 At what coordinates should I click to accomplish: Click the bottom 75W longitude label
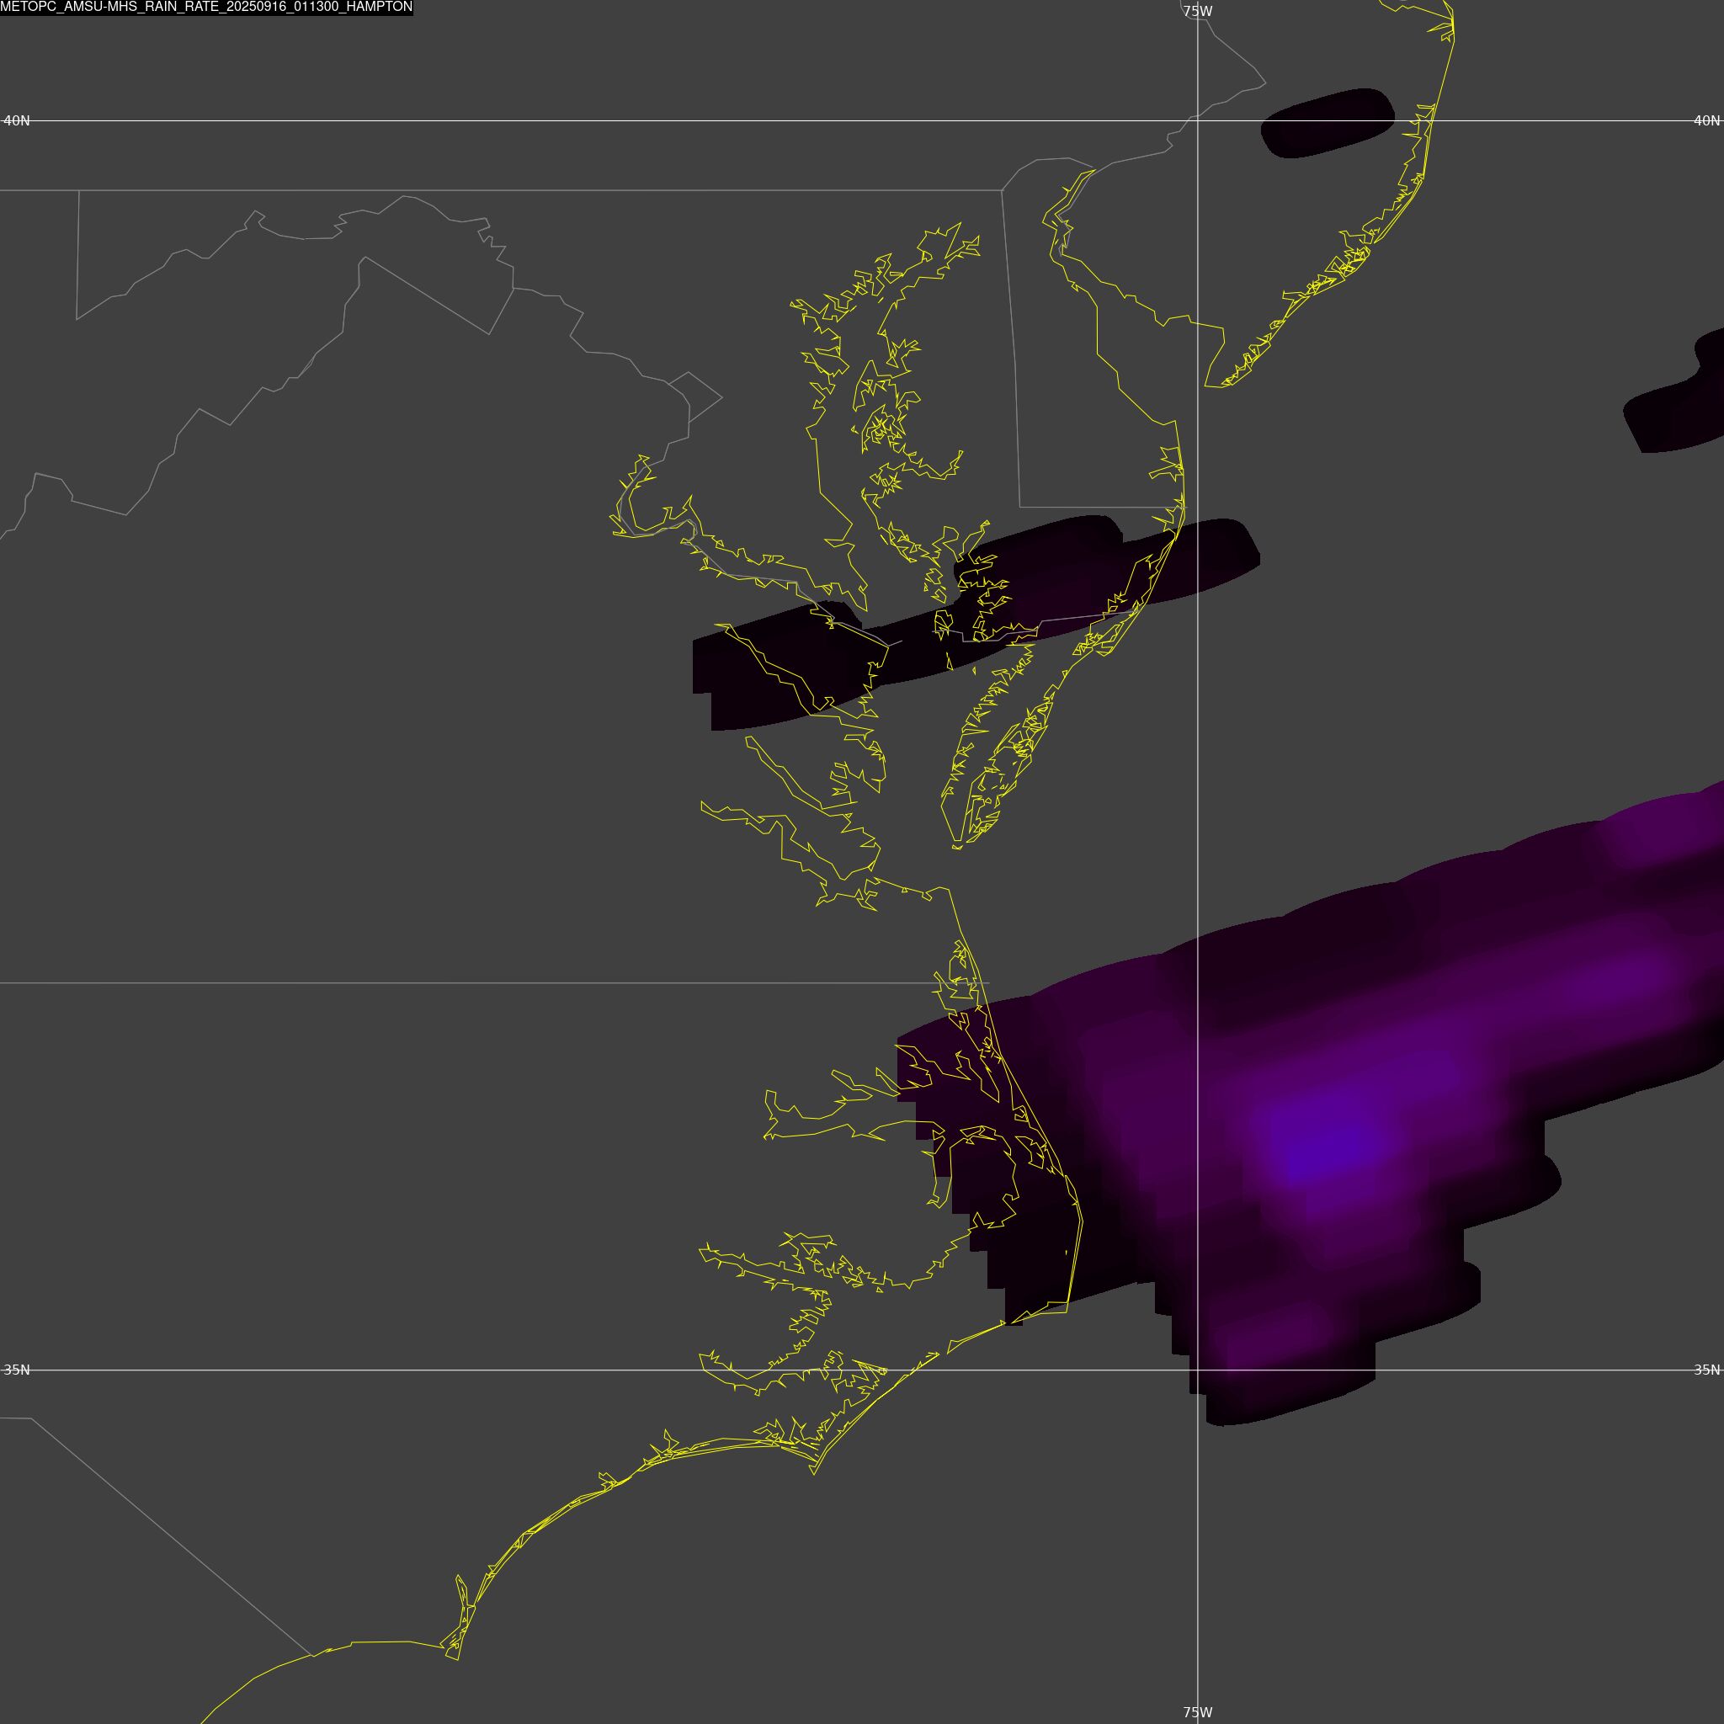tap(1198, 1712)
